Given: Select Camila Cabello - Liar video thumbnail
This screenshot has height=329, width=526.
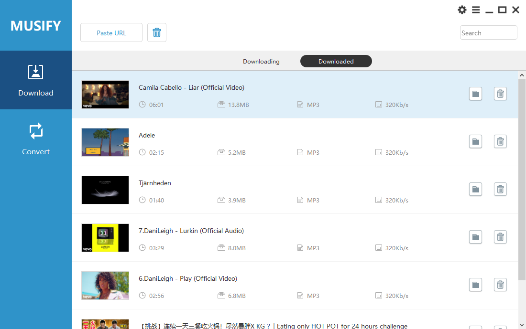Looking at the screenshot, I should point(105,95).
